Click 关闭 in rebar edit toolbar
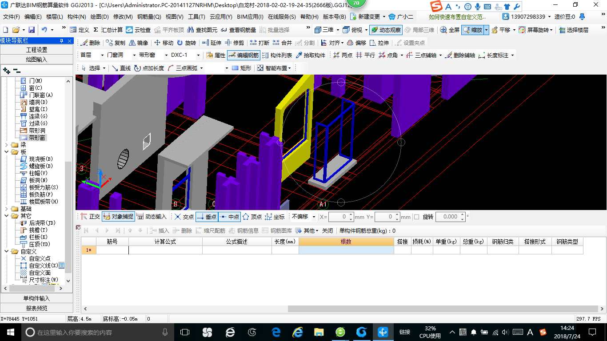 tap(327, 231)
